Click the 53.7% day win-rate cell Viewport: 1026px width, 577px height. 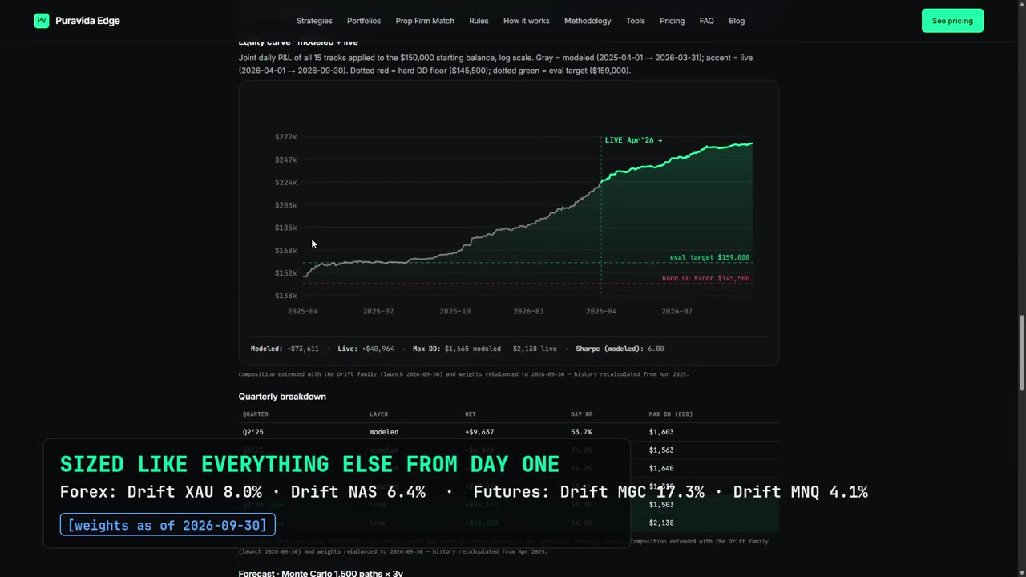click(581, 432)
